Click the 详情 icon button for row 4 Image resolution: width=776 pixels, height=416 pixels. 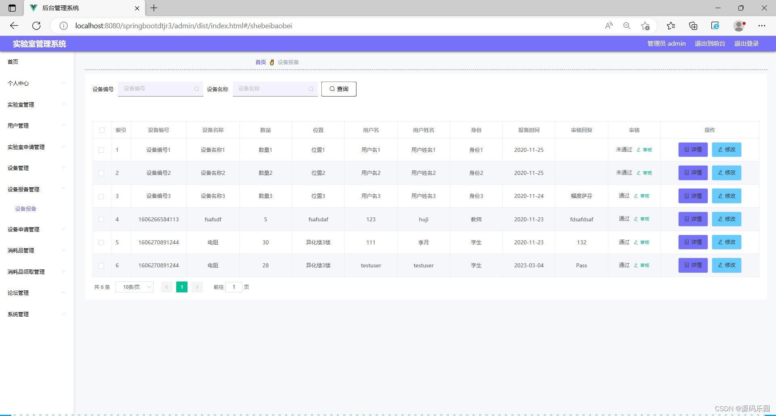[687, 219]
